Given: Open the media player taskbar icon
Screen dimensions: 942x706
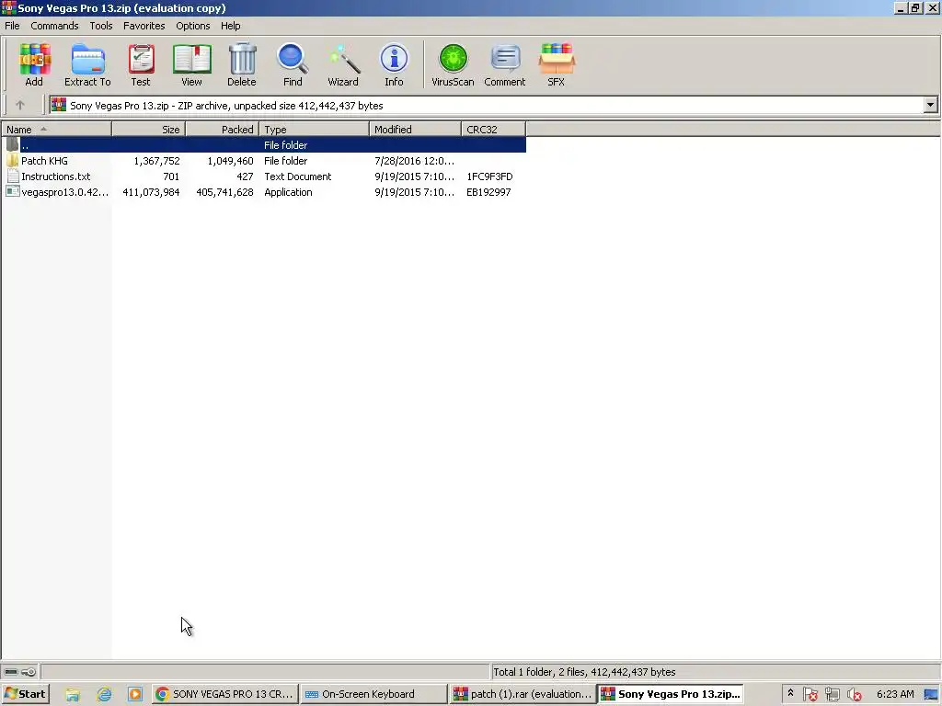Looking at the screenshot, I should (135, 694).
